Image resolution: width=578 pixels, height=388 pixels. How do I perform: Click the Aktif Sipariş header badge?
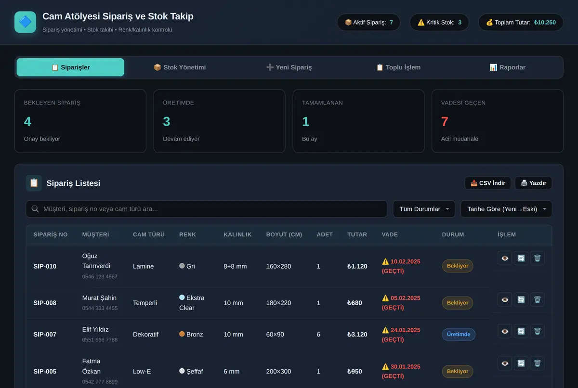click(x=369, y=22)
